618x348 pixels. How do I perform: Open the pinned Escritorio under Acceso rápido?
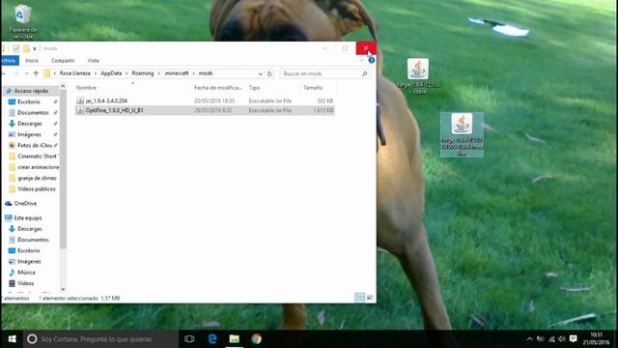(29, 101)
